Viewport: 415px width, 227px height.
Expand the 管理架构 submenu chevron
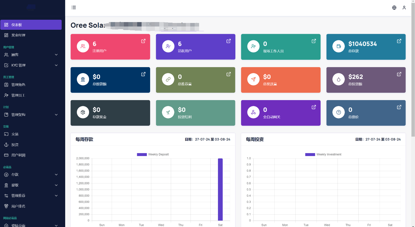[x=56, y=115]
